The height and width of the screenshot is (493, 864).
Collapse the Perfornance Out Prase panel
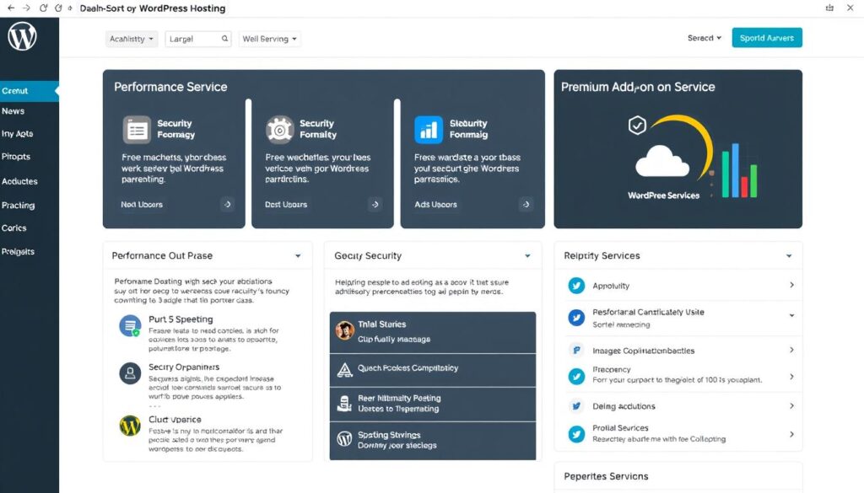tap(298, 255)
